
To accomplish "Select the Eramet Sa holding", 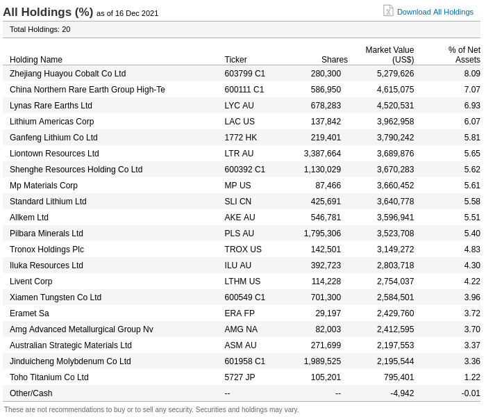I will click(x=29, y=313).
